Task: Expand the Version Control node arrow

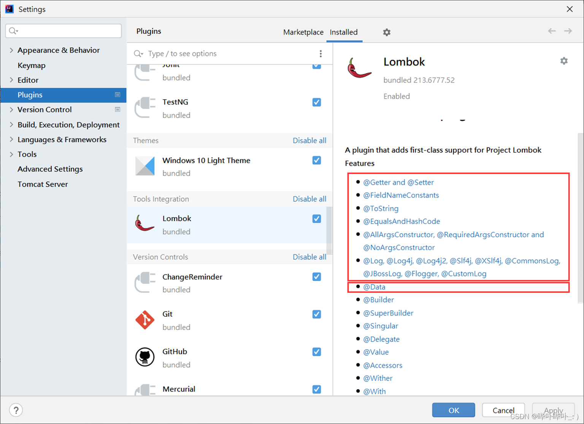Action: 11,110
